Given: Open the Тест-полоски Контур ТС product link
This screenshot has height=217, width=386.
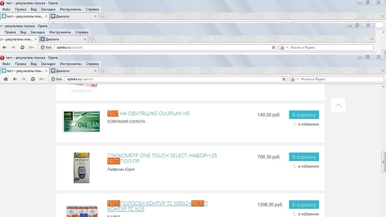Looking at the screenshot, I should pos(157,203).
